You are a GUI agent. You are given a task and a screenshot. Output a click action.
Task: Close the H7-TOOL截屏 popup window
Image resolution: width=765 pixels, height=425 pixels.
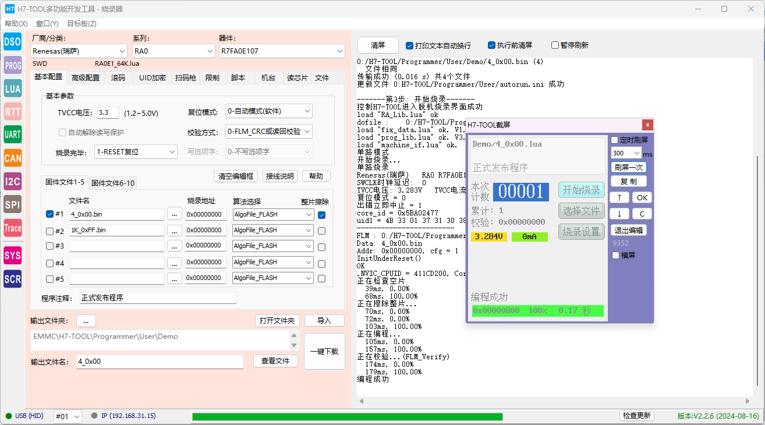coord(647,125)
